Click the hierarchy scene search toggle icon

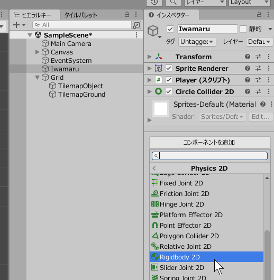136,25
